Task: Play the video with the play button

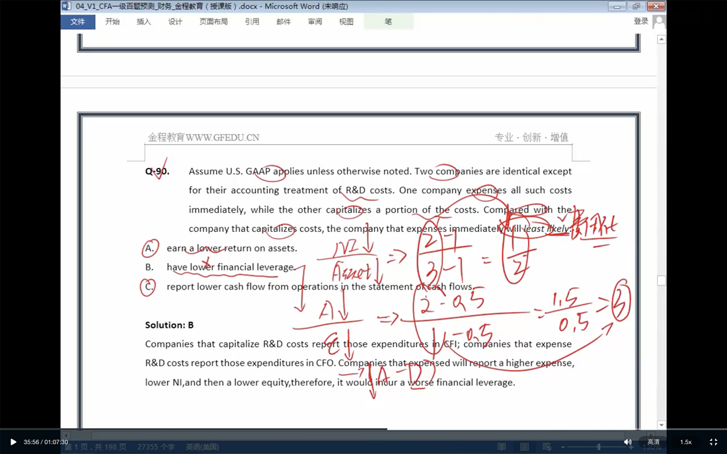Action: tap(13, 442)
